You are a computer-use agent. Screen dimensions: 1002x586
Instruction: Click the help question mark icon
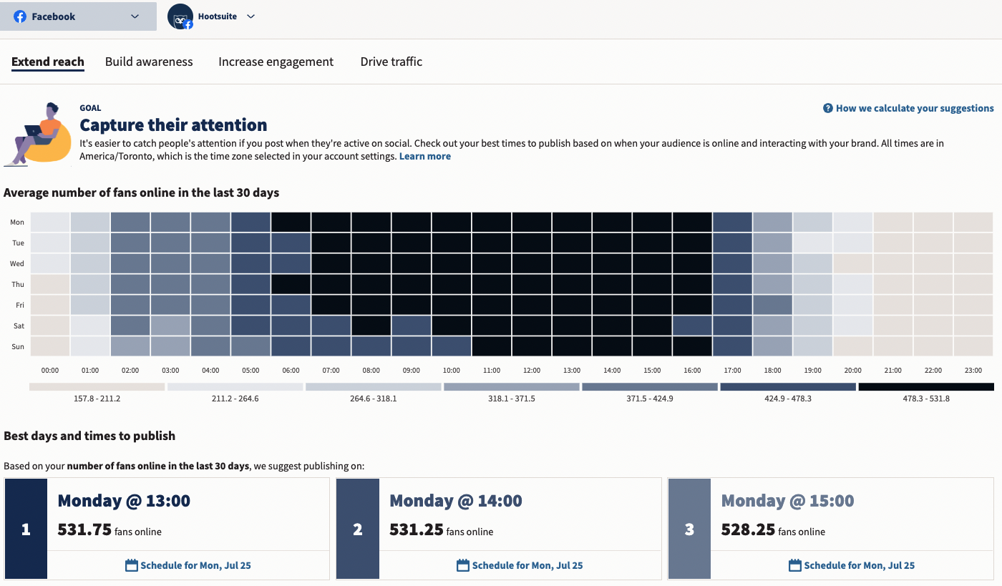pyautogui.click(x=827, y=108)
